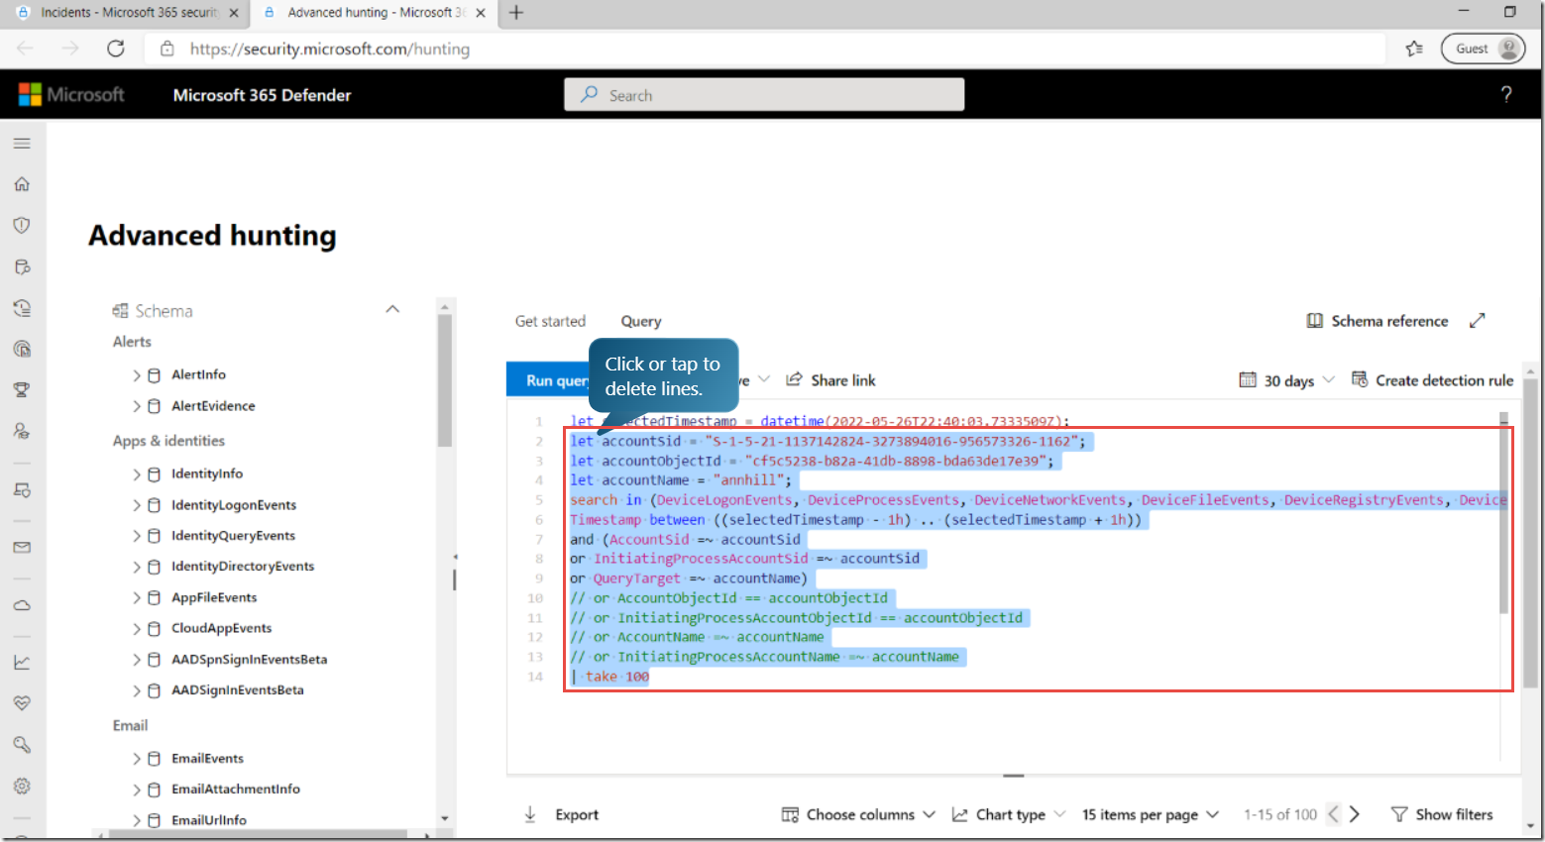Click the '| take 100' query line

[x=609, y=677]
